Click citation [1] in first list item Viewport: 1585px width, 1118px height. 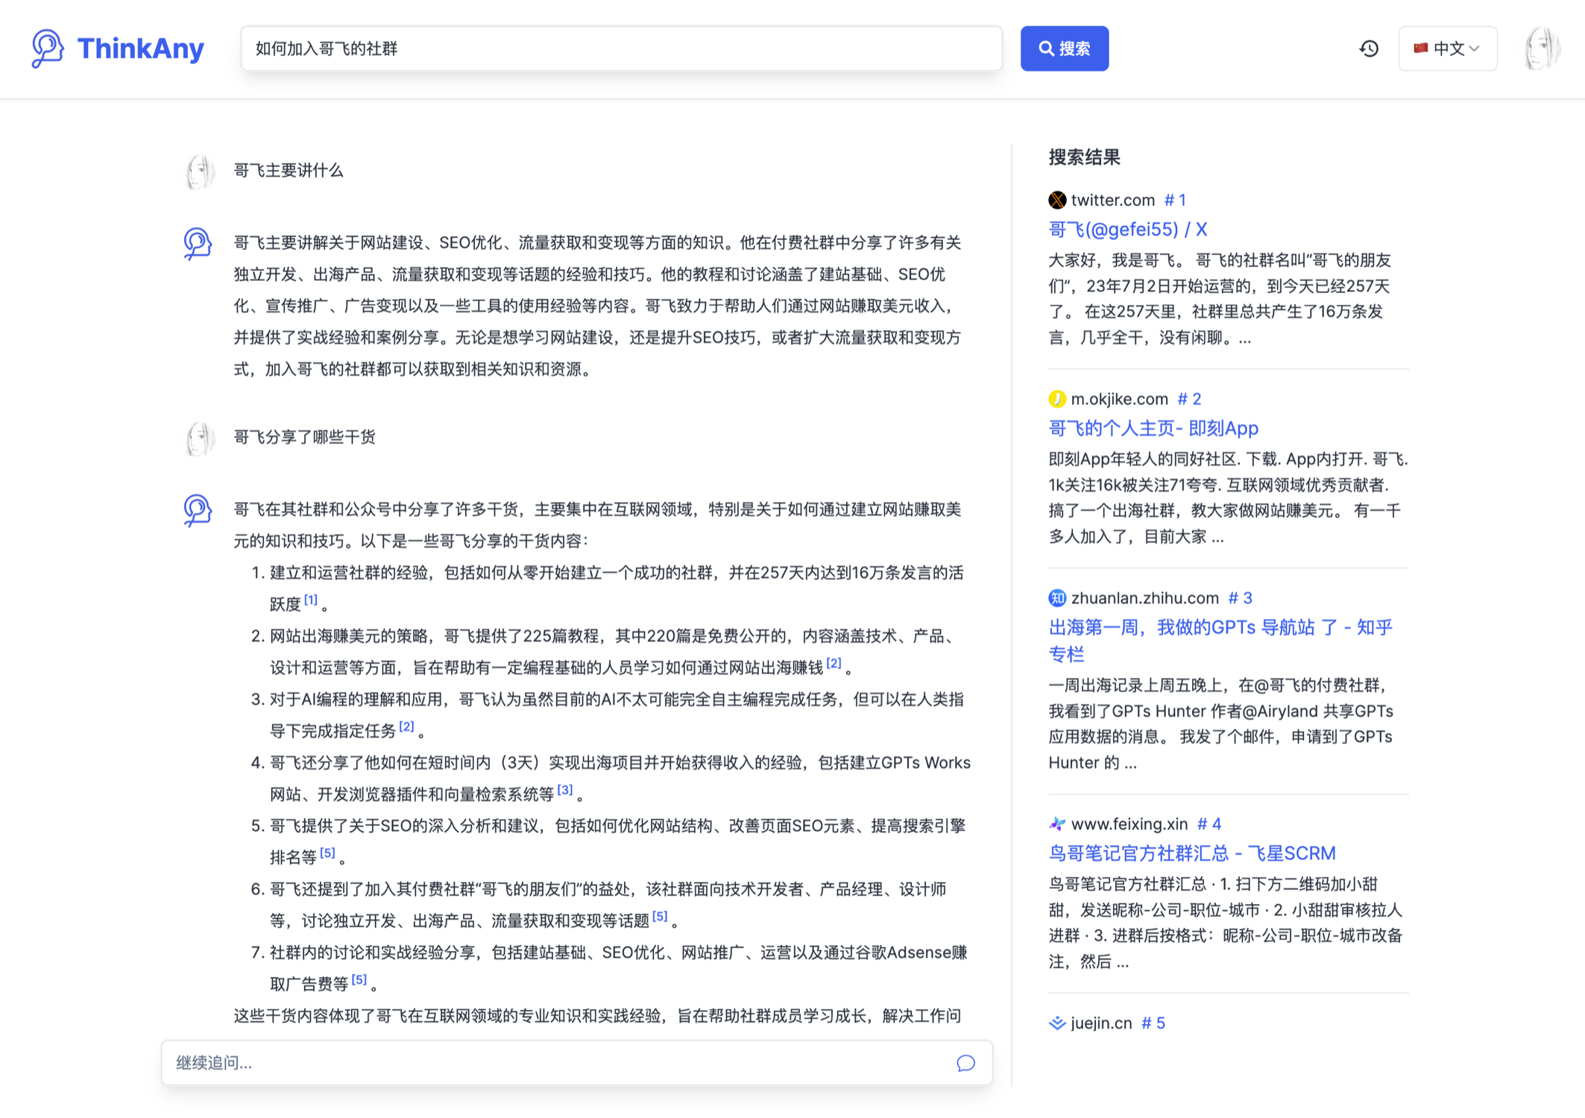coord(311,600)
